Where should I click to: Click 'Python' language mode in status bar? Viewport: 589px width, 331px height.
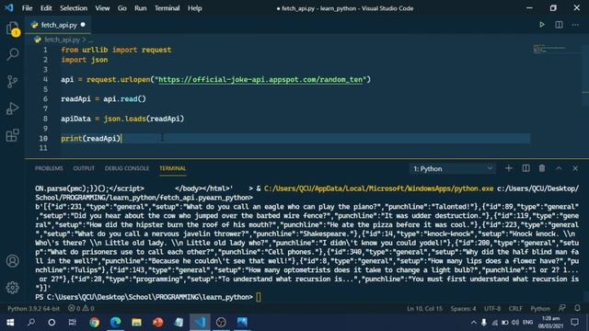tap(540, 309)
